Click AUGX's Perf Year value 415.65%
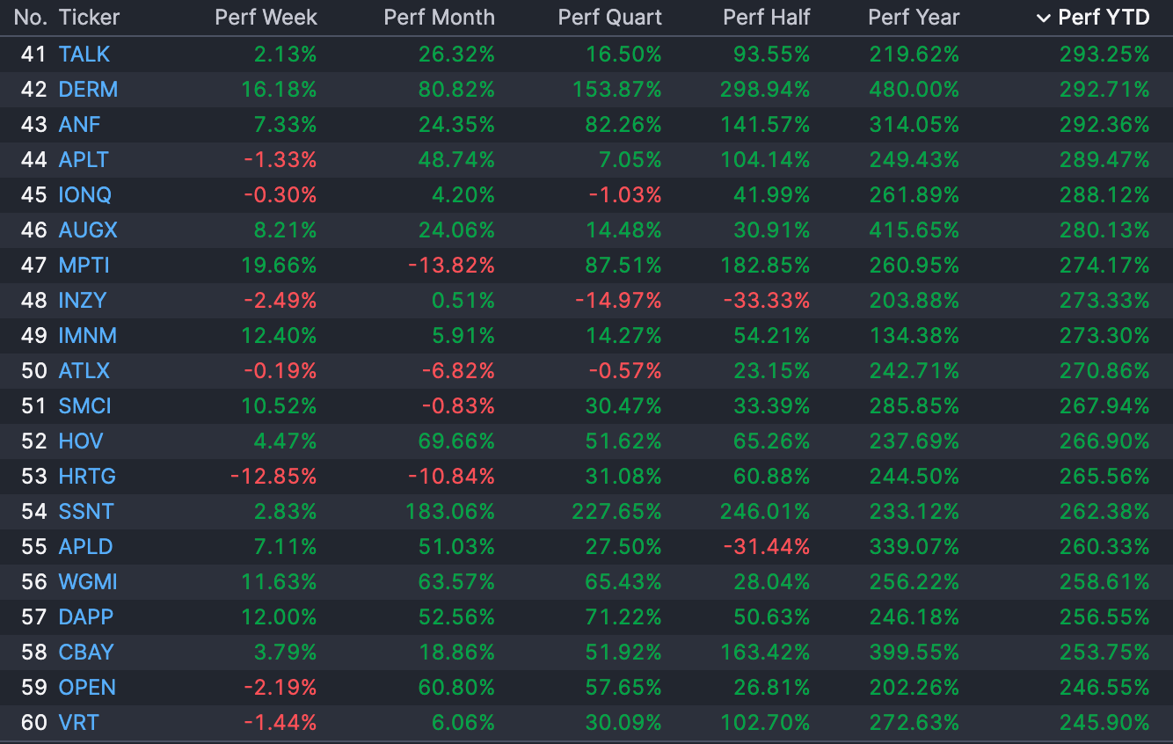Image resolution: width=1173 pixels, height=744 pixels. click(914, 230)
